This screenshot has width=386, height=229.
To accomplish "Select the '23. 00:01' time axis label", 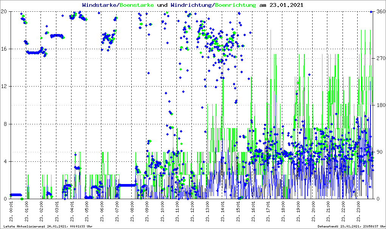I will click(11, 212).
